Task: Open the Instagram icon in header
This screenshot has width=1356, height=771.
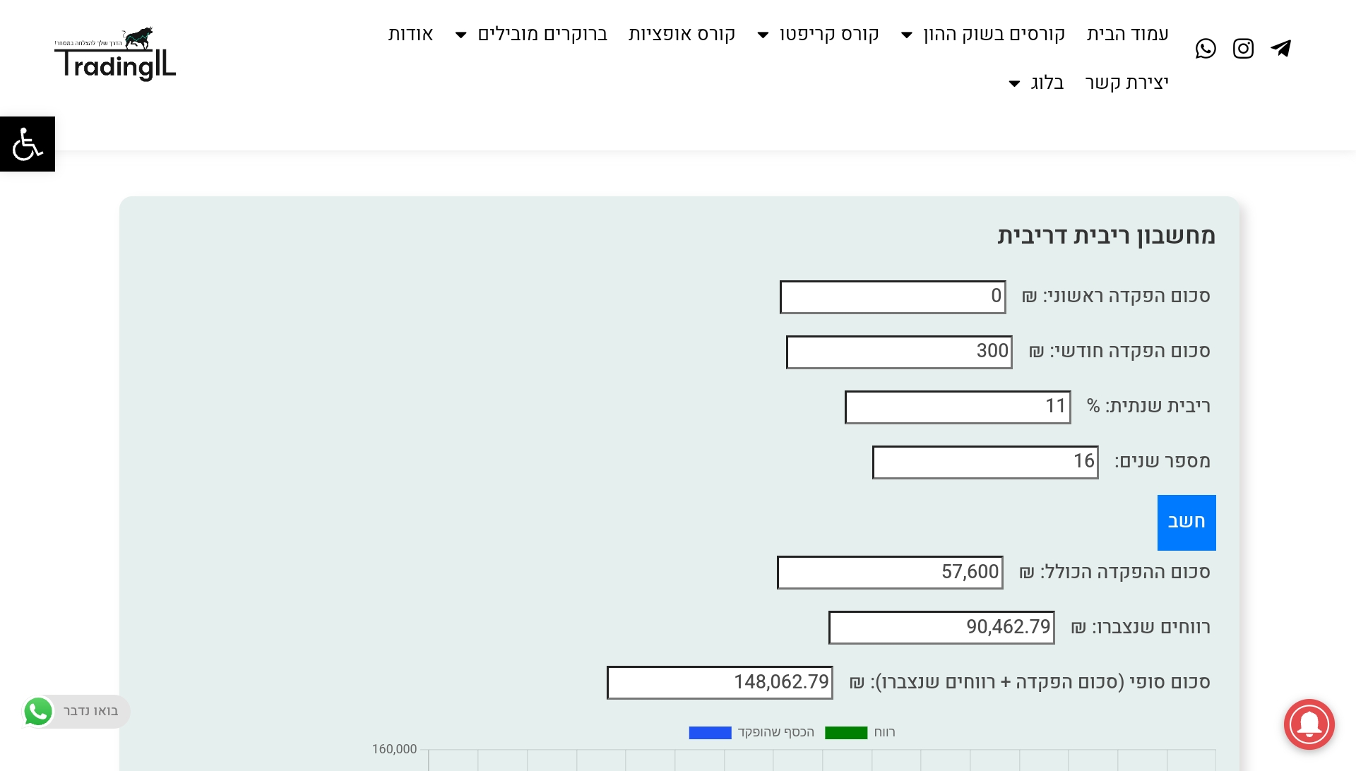Action: [x=1243, y=49]
